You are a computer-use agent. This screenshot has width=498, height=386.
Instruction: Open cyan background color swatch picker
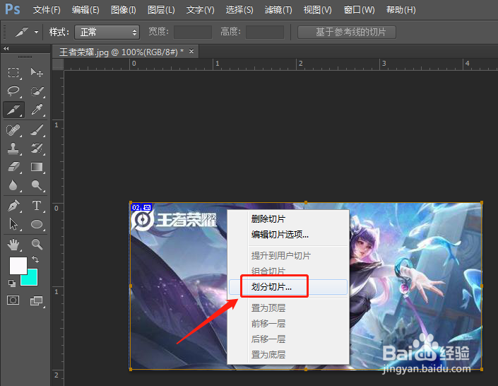point(32,279)
